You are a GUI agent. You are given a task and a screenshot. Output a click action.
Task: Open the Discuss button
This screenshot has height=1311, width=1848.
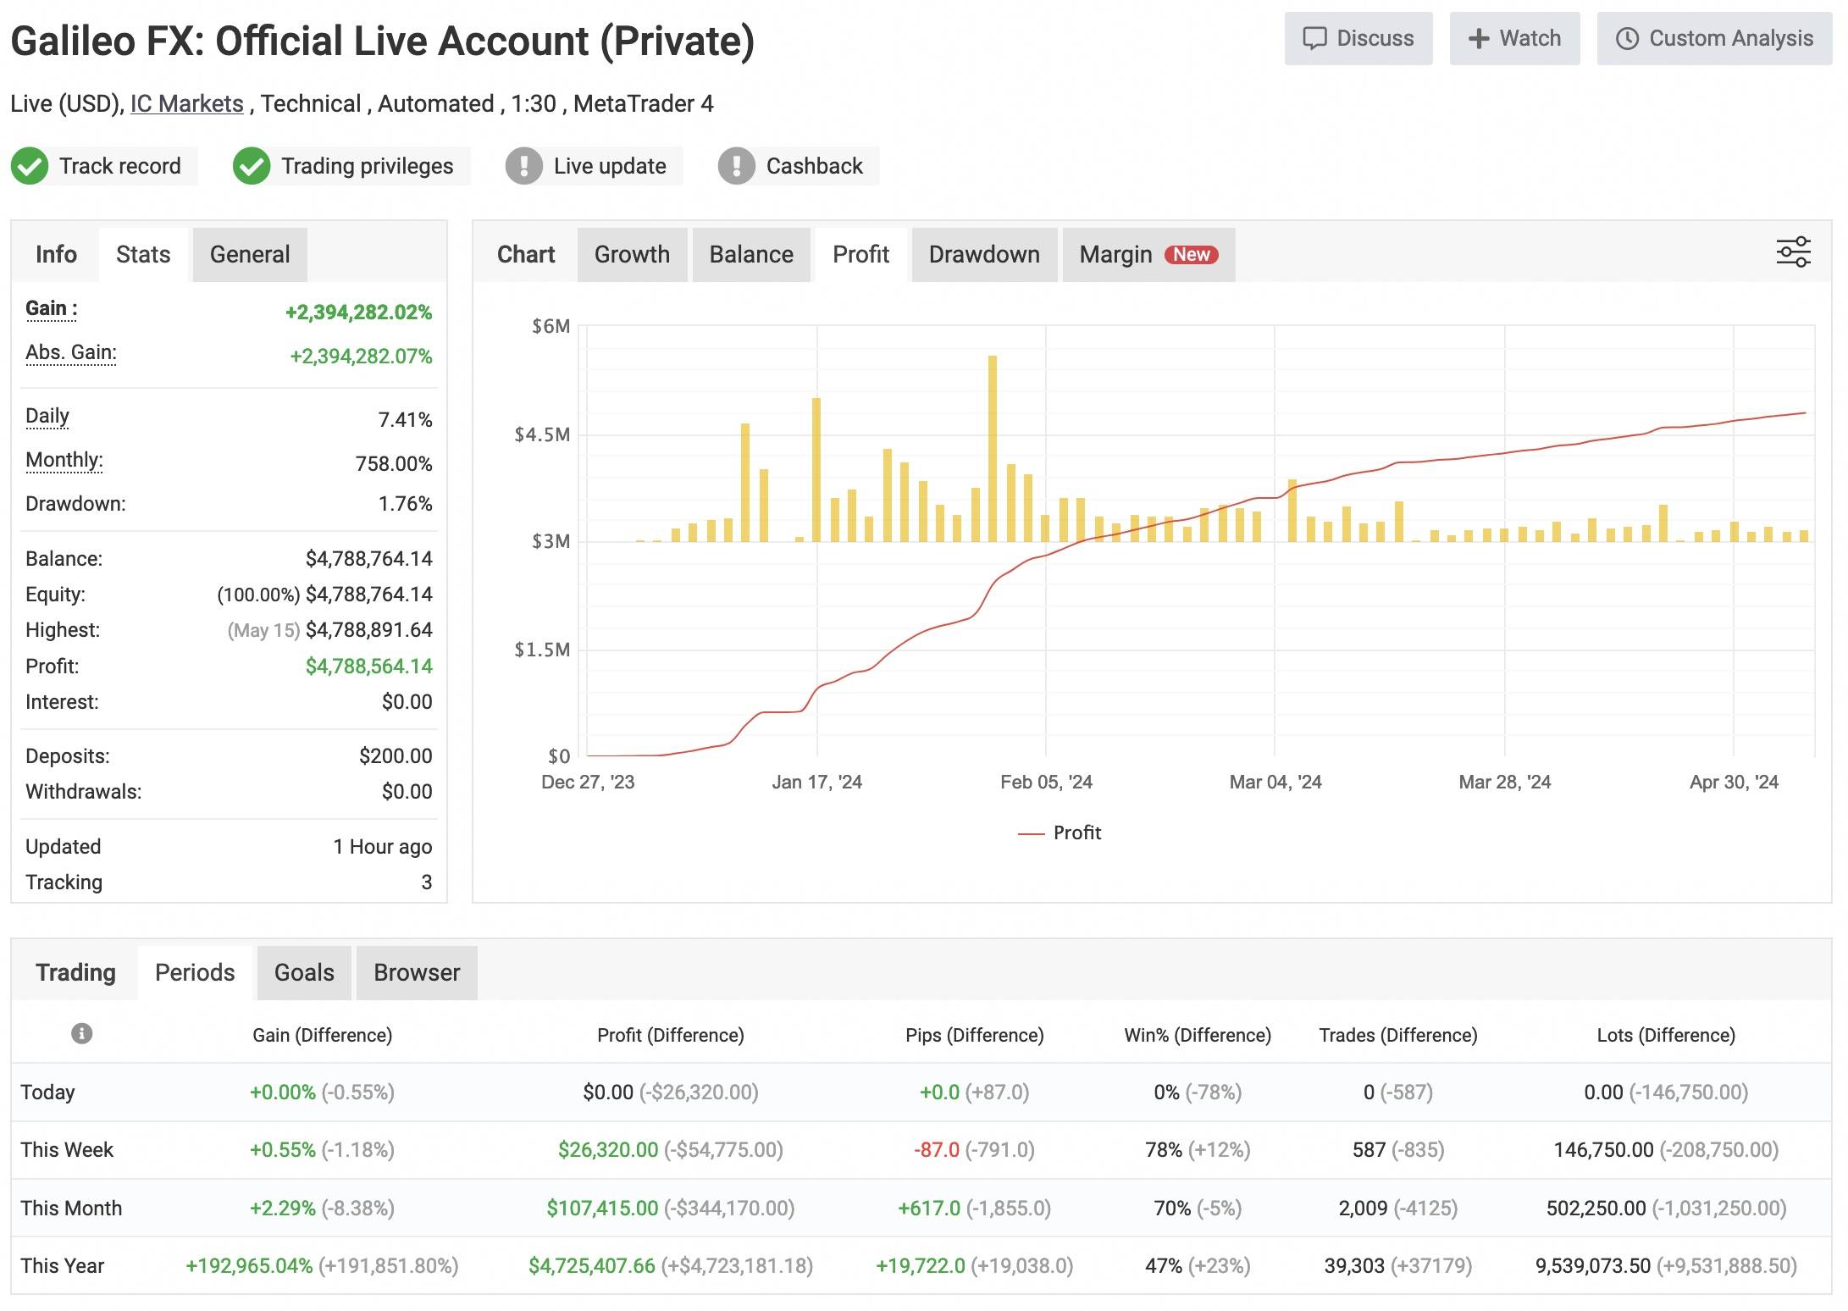(x=1358, y=39)
